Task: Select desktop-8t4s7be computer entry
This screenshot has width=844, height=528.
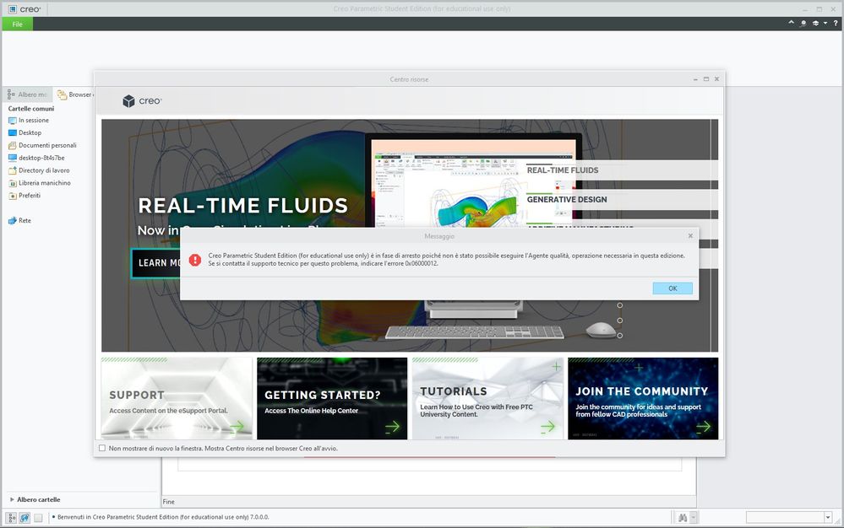Action: (41, 158)
